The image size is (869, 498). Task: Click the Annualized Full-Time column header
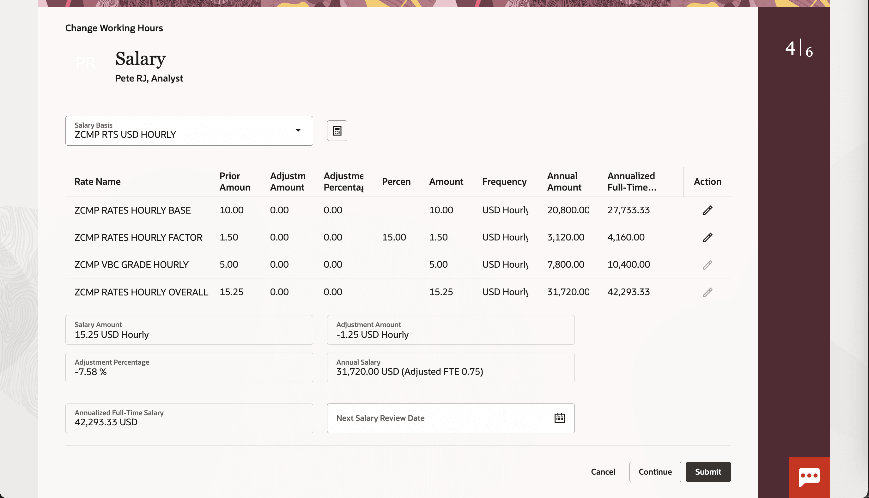point(631,182)
